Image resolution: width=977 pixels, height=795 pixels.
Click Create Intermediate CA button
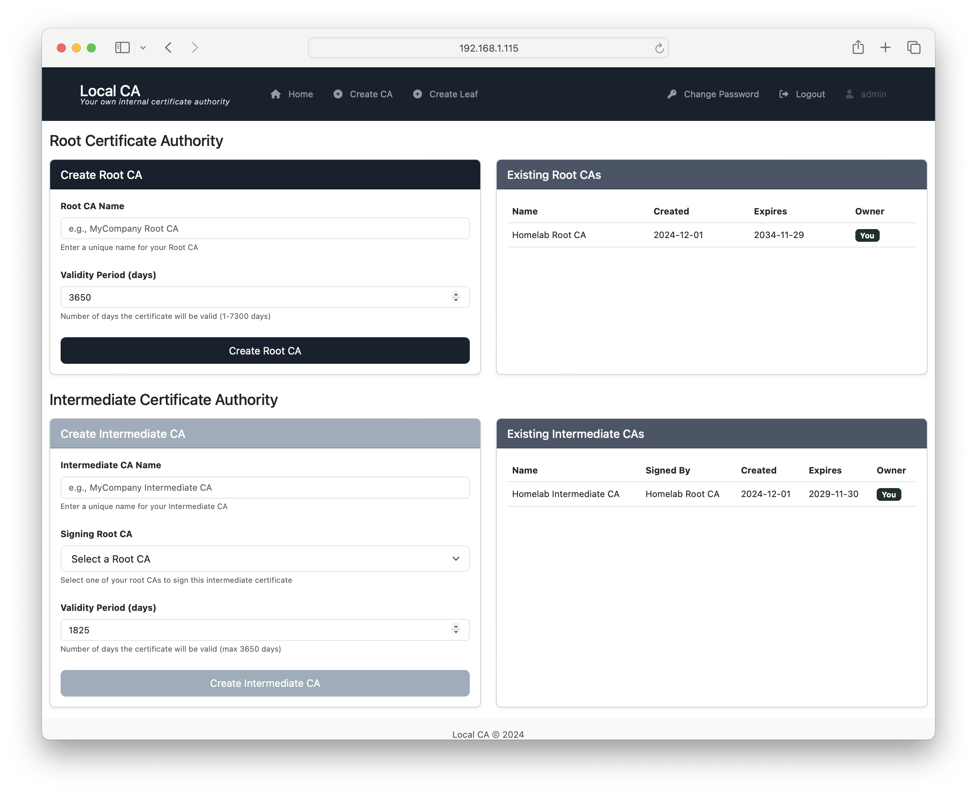[x=265, y=683]
